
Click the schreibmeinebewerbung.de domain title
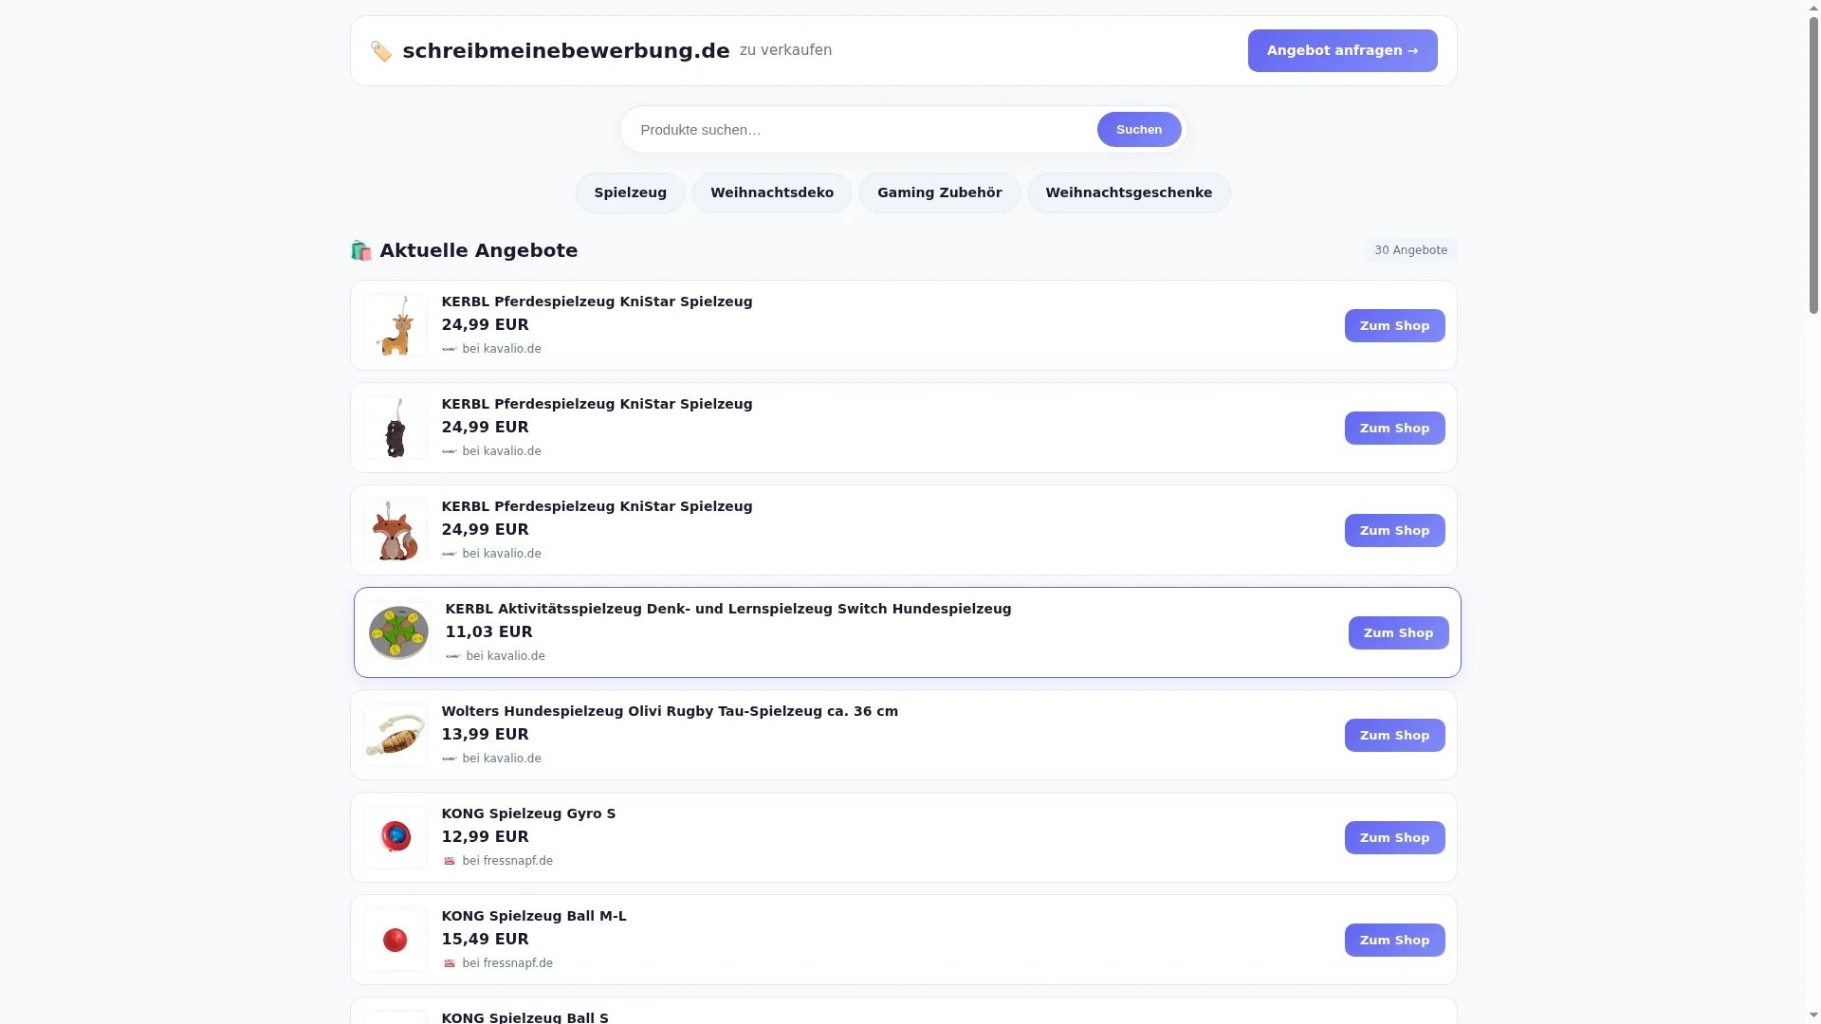pyautogui.click(x=566, y=51)
